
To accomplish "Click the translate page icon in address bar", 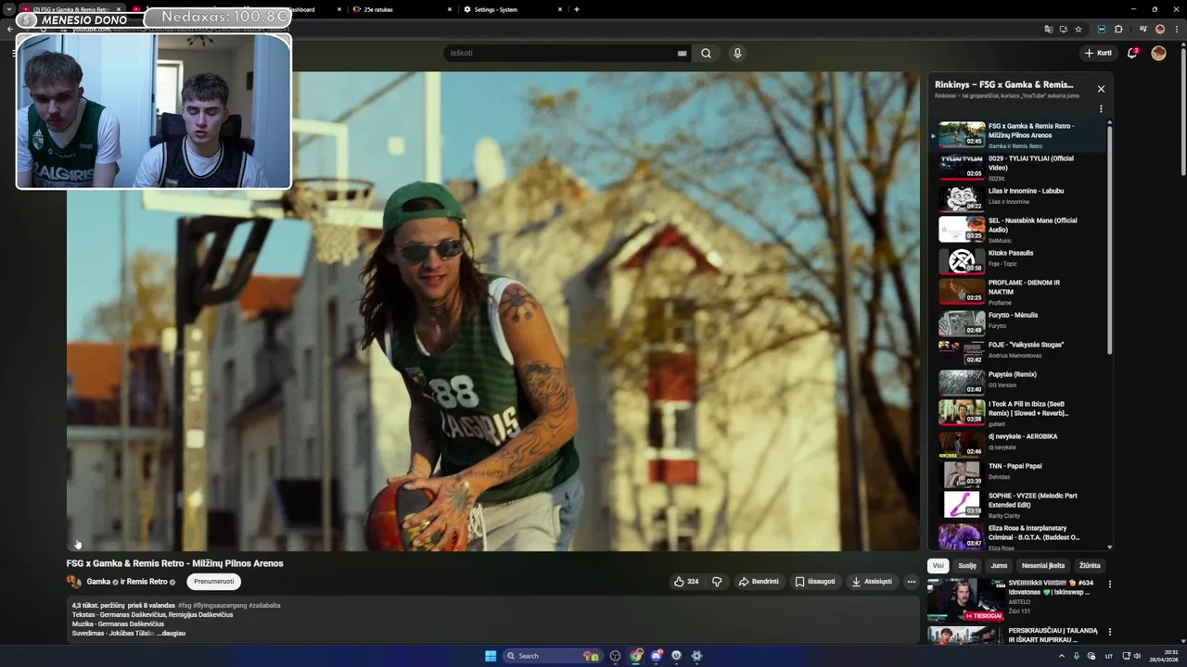I will click(x=1049, y=29).
